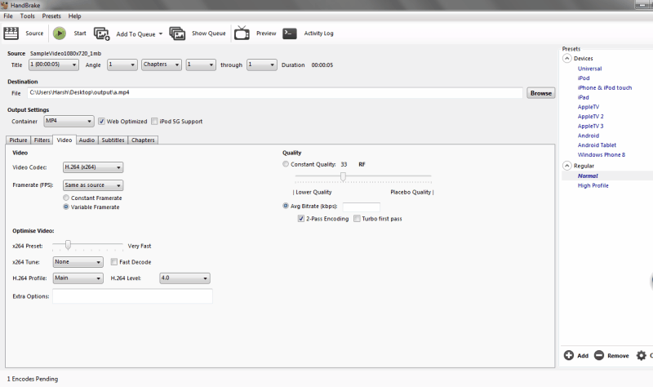
Task: Click the Remove preset minus icon
Action: coord(599,355)
